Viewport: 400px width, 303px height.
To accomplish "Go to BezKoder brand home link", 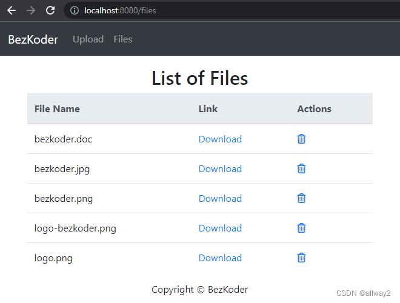I will (33, 39).
